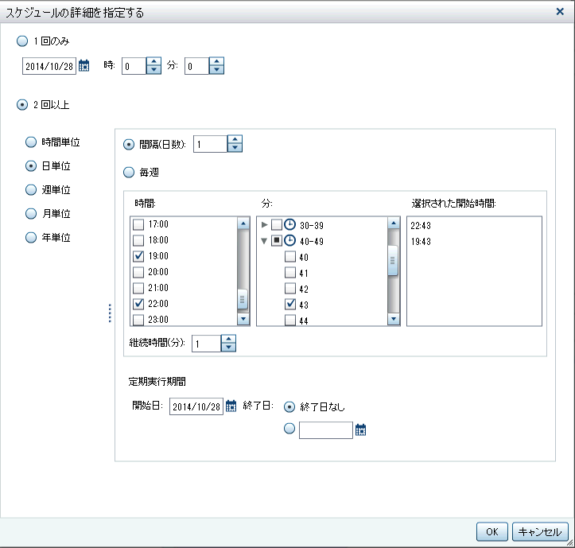
Task: Click the OK button
Action: [492, 531]
